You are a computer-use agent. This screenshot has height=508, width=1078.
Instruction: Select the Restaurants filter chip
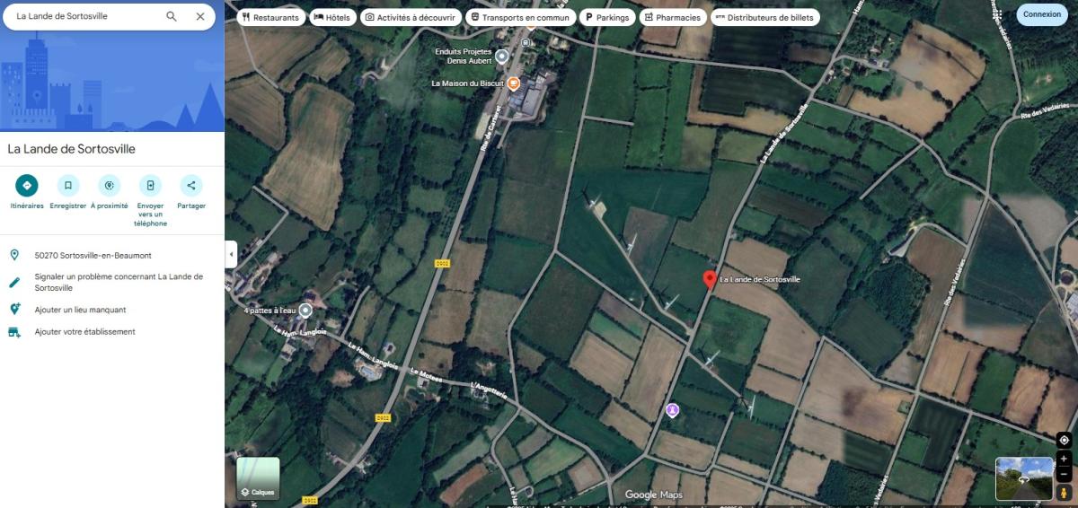270,17
